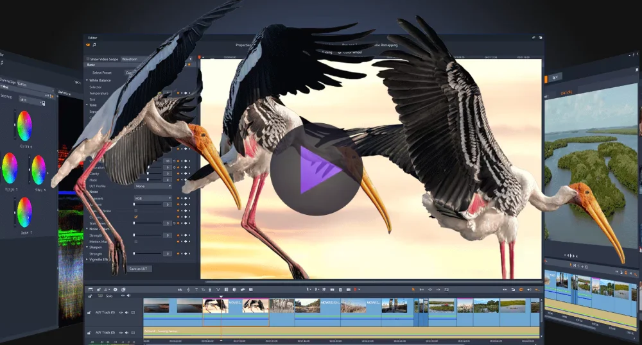642x345 pixels.
Task: Mute audio on A/V Track (1) speaker icon
Action: point(126,312)
